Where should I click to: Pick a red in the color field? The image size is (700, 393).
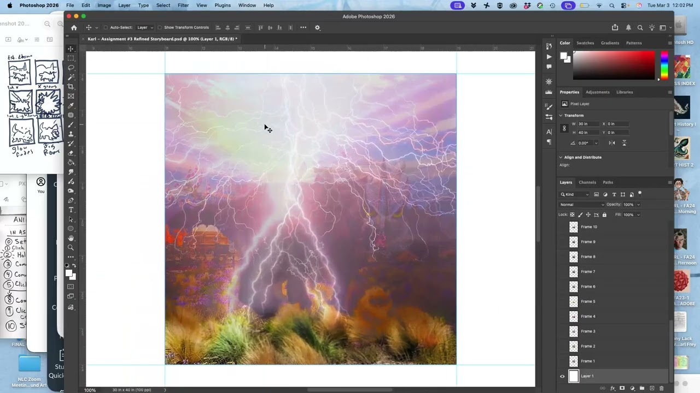pos(614,65)
